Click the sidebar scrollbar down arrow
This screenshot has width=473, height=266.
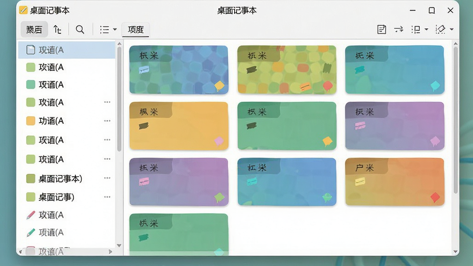coord(119,246)
